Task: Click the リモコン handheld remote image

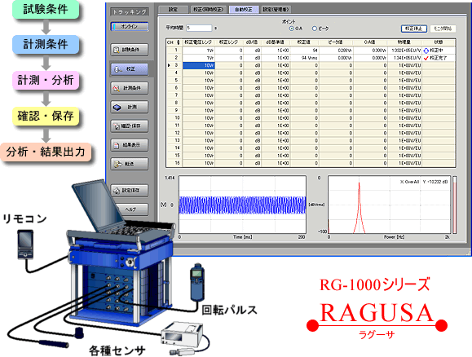Action: (25, 245)
